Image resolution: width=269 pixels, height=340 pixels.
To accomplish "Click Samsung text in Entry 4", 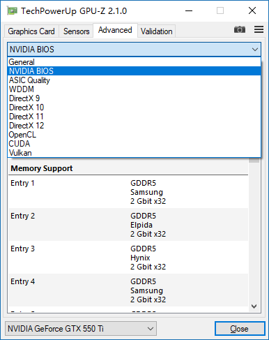I will [146, 290].
